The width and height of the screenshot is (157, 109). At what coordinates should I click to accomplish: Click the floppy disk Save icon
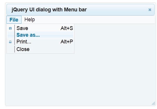coord(10,28)
